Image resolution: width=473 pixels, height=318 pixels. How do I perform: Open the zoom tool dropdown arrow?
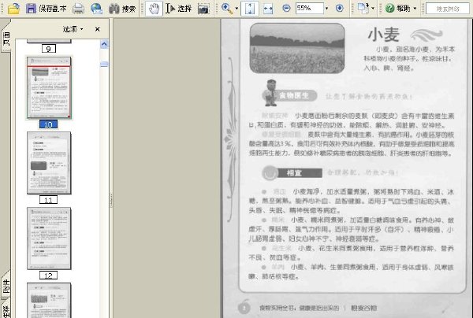pyautogui.click(x=236, y=9)
